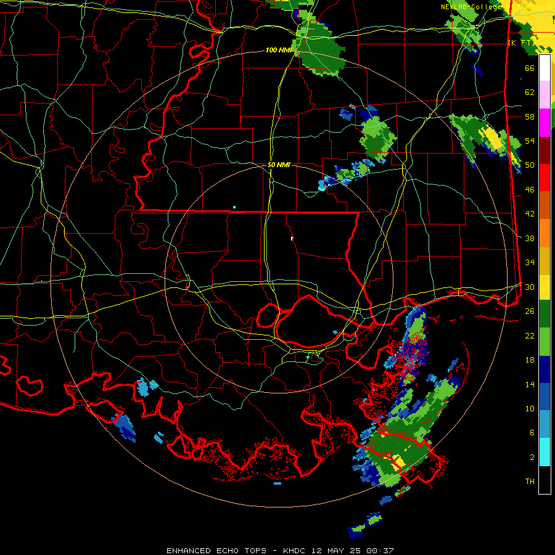Click the bright red legend swatch

coord(545,178)
